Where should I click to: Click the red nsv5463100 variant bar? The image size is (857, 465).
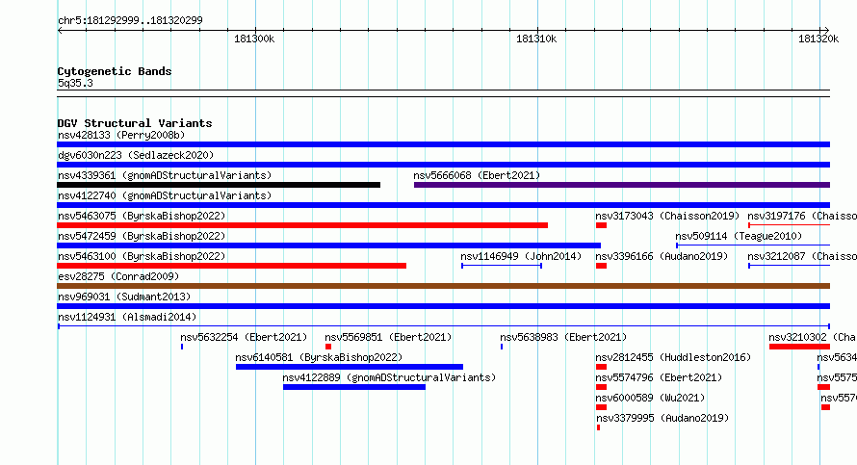click(232, 266)
